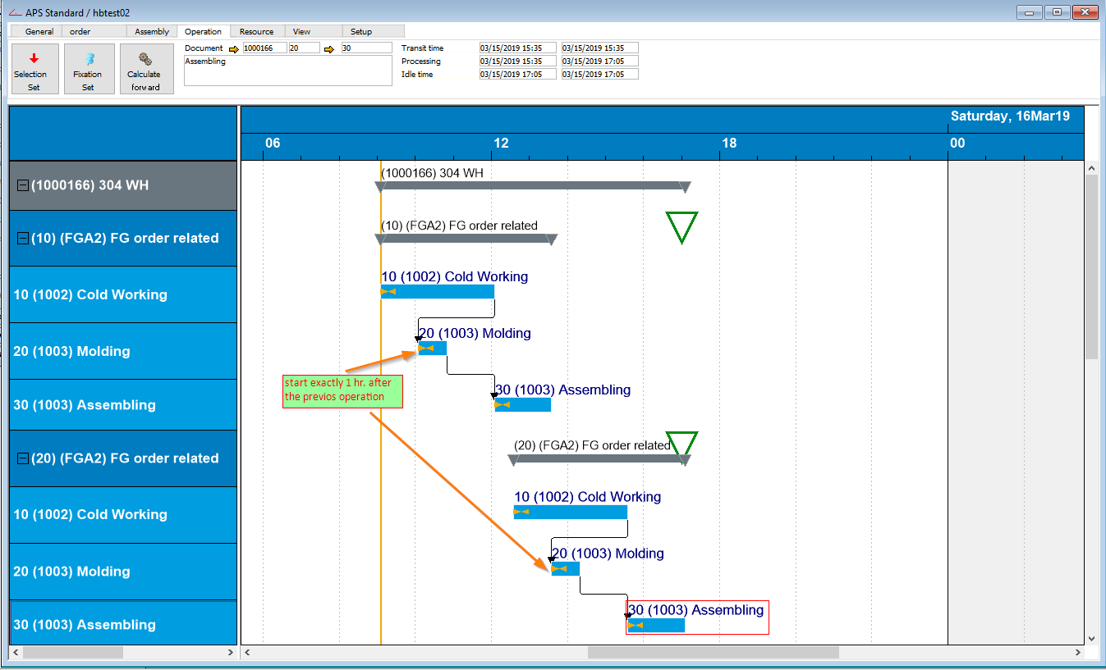
Task: Select the red-outlined 30 (1003) Assembling bar
Action: tap(655, 625)
